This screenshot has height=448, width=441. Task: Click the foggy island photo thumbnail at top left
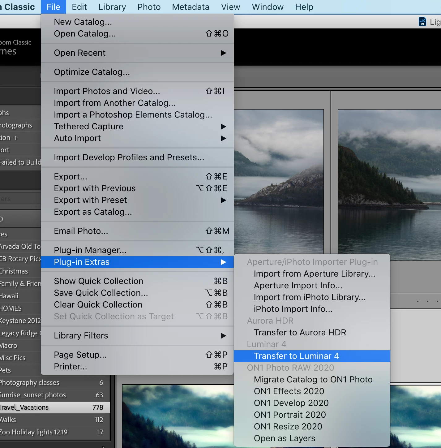(x=279, y=182)
